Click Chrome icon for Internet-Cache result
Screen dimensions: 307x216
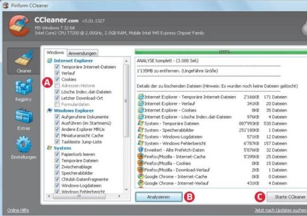tap(141, 176)
